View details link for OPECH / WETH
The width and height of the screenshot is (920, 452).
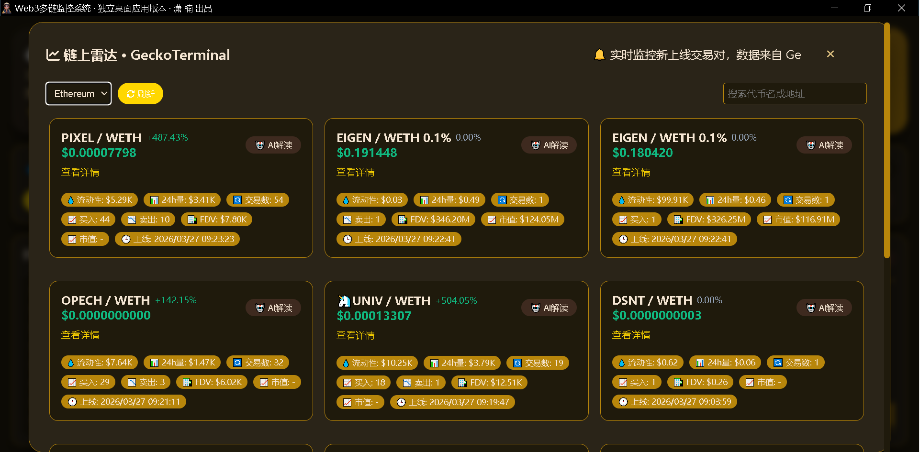[80, 335]
